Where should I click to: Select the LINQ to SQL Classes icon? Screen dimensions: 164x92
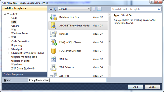click(x=54, y=42)
